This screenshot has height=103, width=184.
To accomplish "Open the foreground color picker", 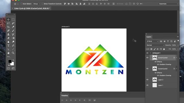I will tap(10, 61).
